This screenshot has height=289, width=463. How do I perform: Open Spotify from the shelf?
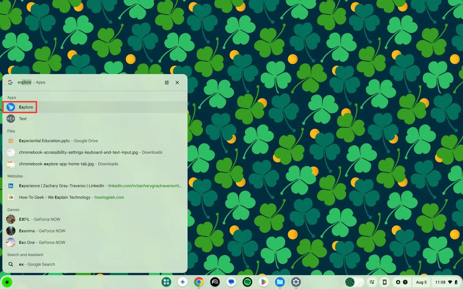247,282
